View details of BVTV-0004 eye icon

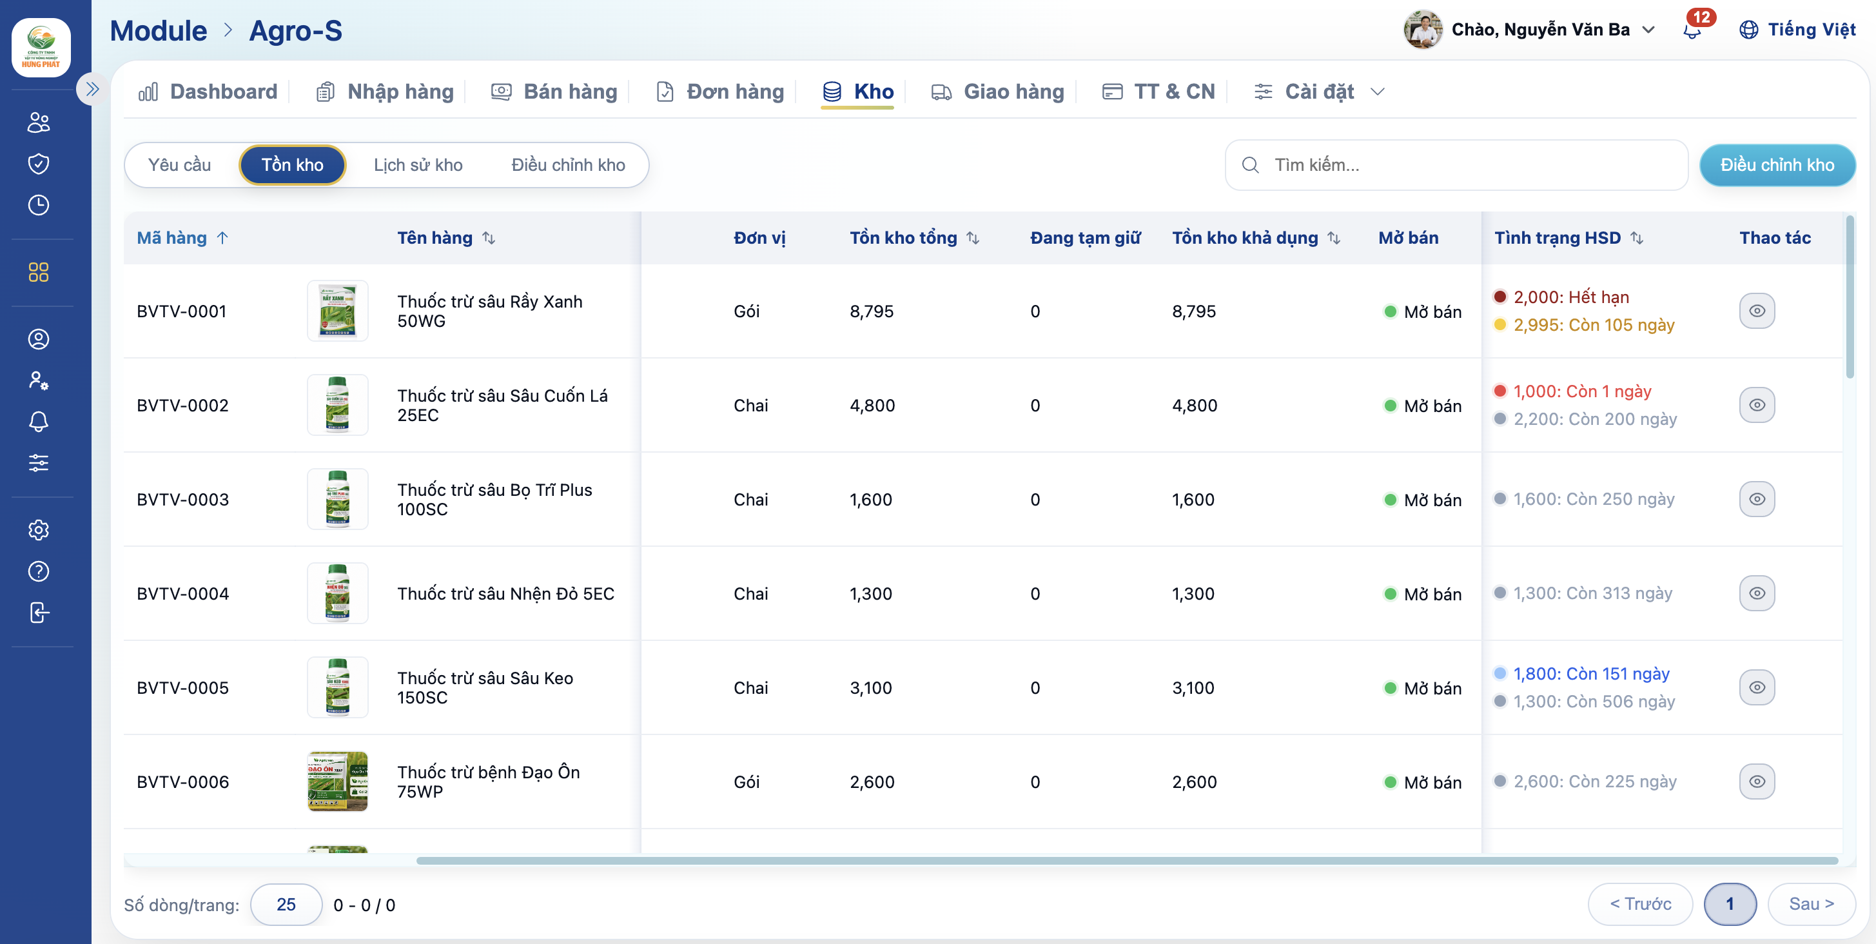(x=1757, y=593)
